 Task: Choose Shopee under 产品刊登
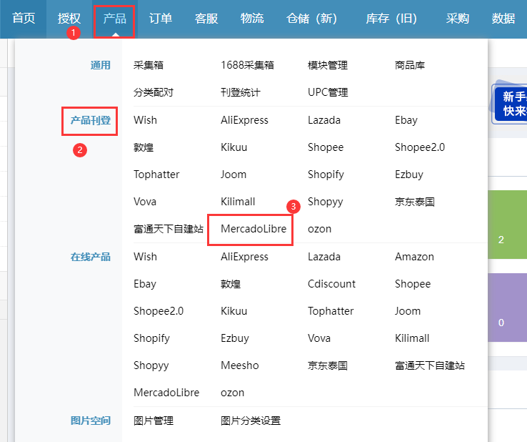pos(326,147)
